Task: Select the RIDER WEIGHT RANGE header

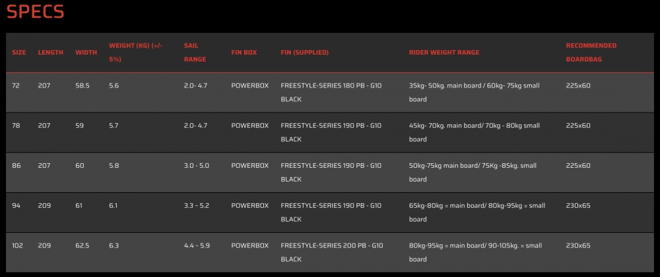Action: (x=444, y=53)
